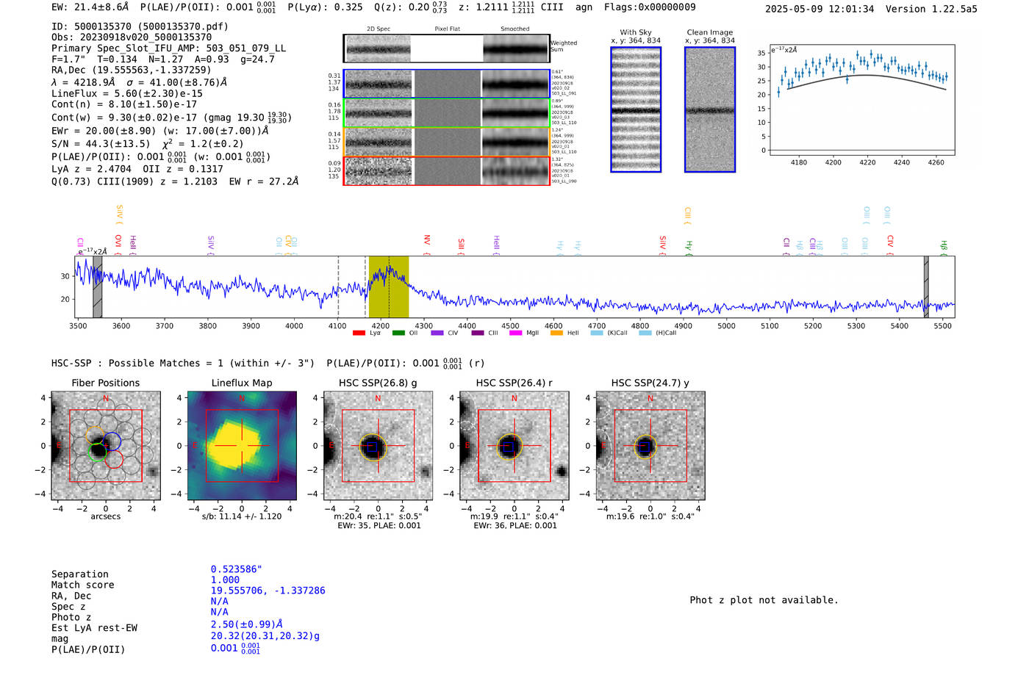This screenshot has height=700, width=1029.
Task: Click the Match score value 1.000
Action: (225, 580)
